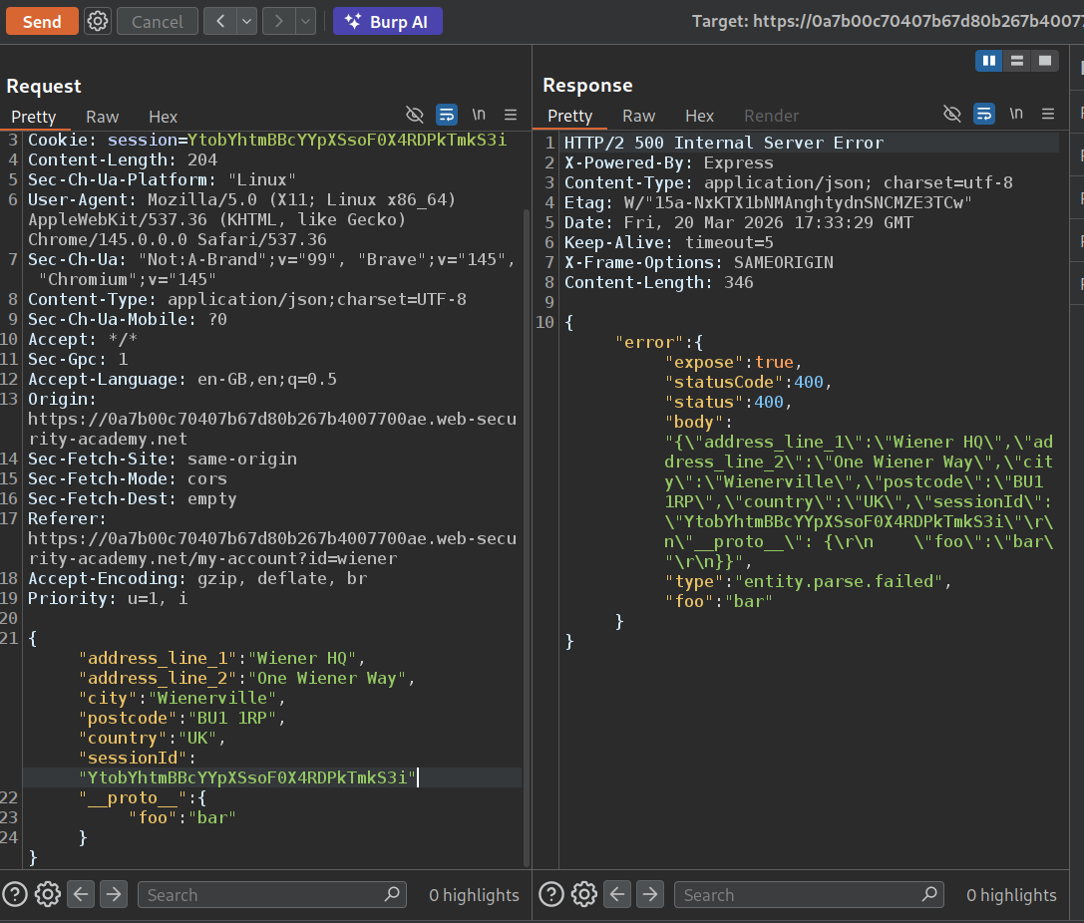
Task: Open the Request panel hamburger menu
Action: [511, 115]
